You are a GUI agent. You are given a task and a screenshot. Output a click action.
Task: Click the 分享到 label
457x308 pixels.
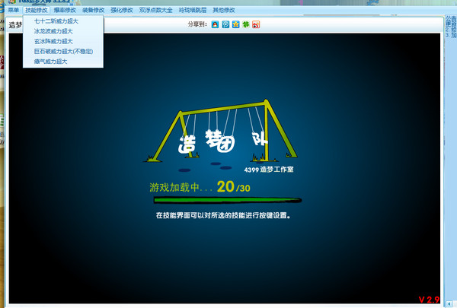point(197,24)
